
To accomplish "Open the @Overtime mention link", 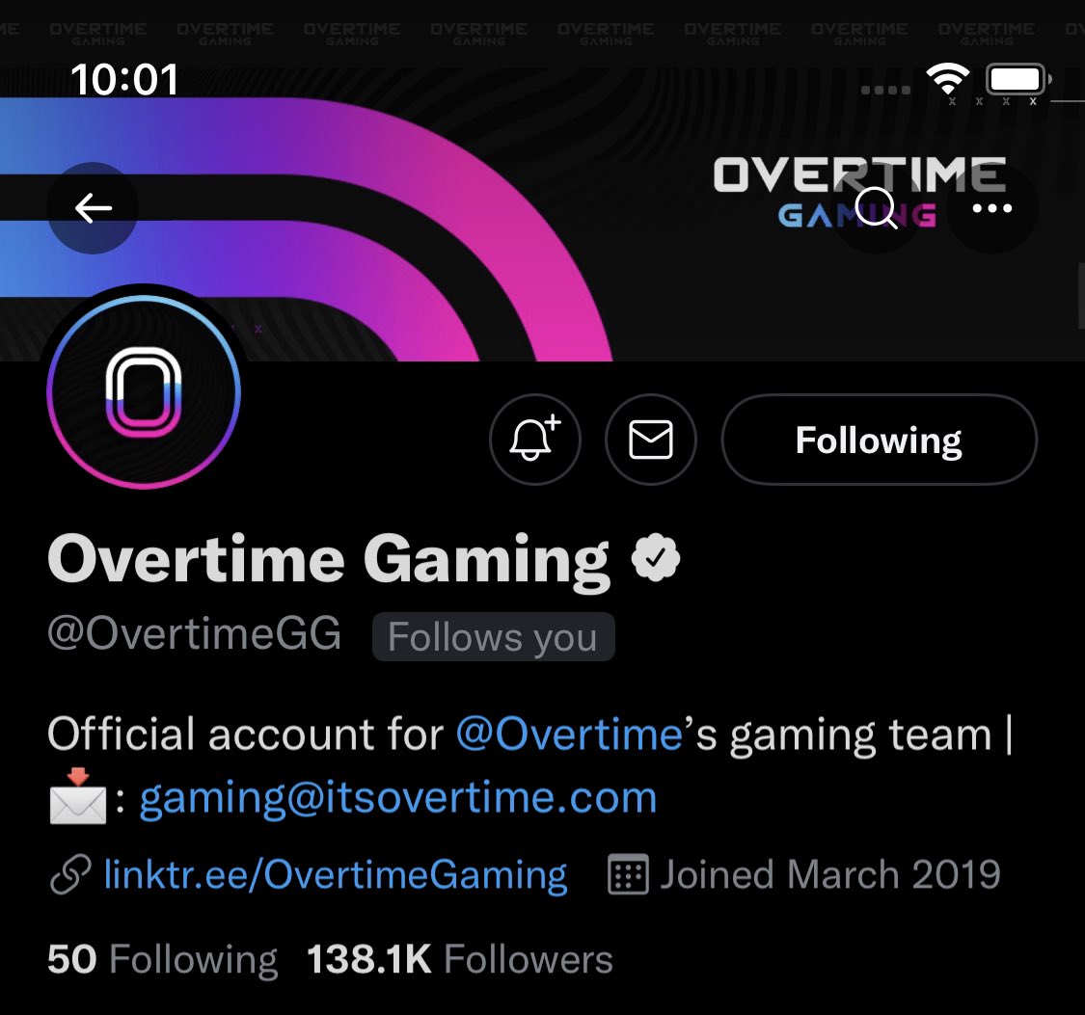I will (x=569, y=735).
